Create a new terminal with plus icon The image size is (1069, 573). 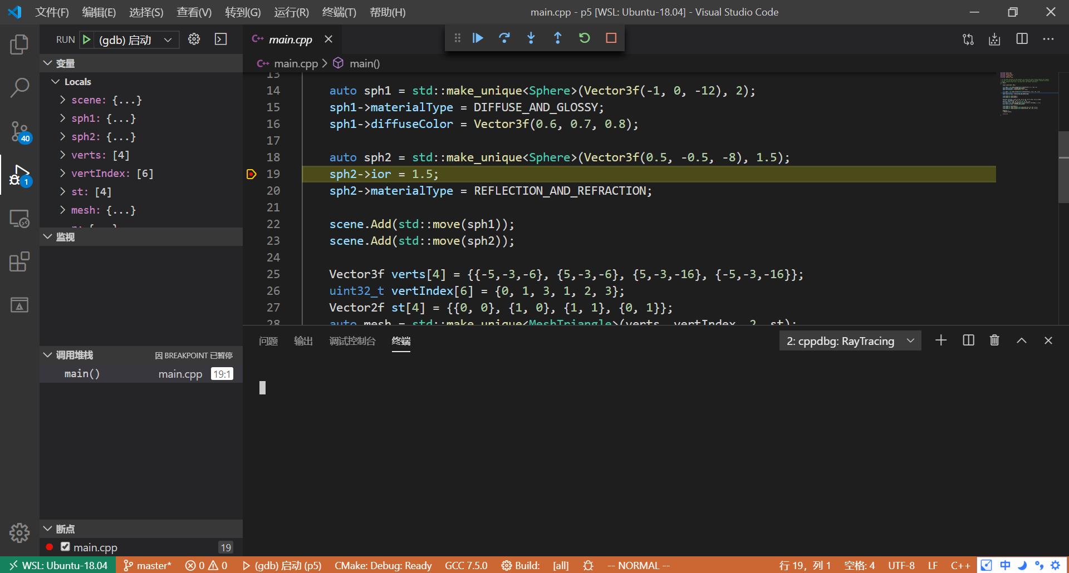click(941, 340)
